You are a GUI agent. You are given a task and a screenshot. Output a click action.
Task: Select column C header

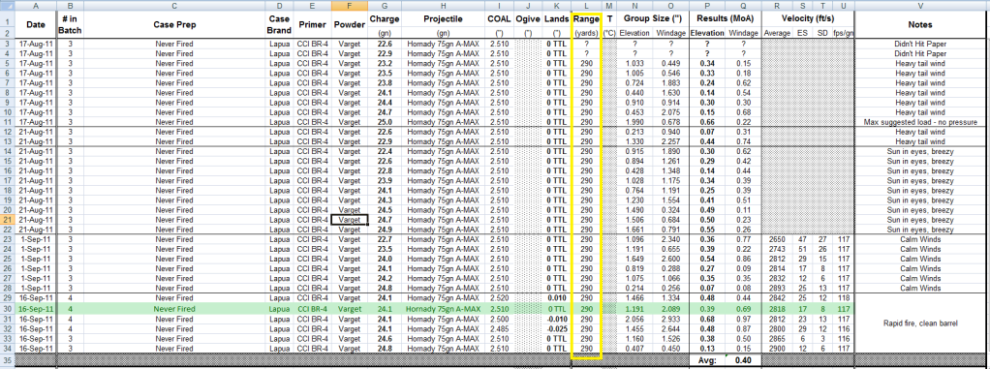[x=174, y=6]
